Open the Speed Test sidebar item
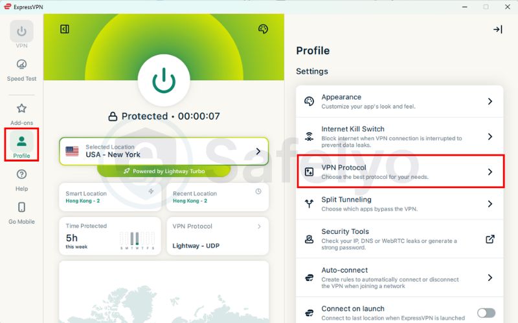 click(x=21, y=70)
